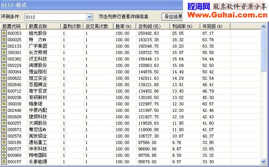Select stock name 永泰能源
The width and height of the screenshot is (269, 167).
[38, 161]
